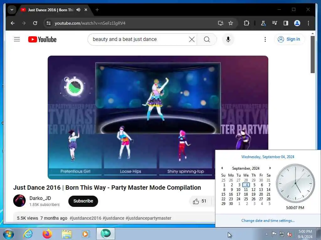This screenshot has height=240, width=321.
Task: Start voice search with microphone icon
Action: (x=228, y=39)
